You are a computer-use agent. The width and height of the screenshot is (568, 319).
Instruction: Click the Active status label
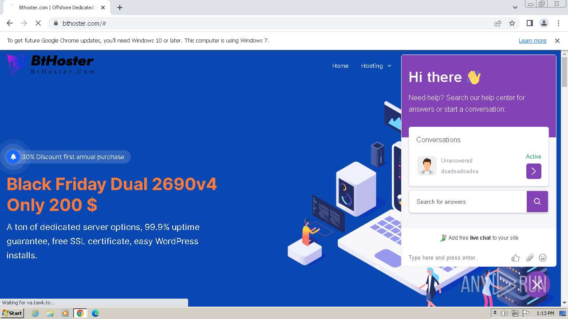(x=533, y=156)
